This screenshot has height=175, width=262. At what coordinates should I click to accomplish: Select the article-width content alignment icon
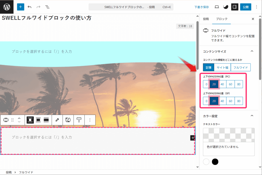30,120
